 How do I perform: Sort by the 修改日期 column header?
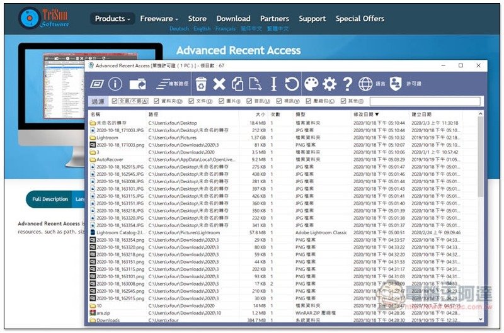(367, 115)
